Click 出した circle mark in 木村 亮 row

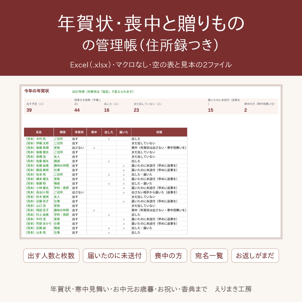click(109, 139)
